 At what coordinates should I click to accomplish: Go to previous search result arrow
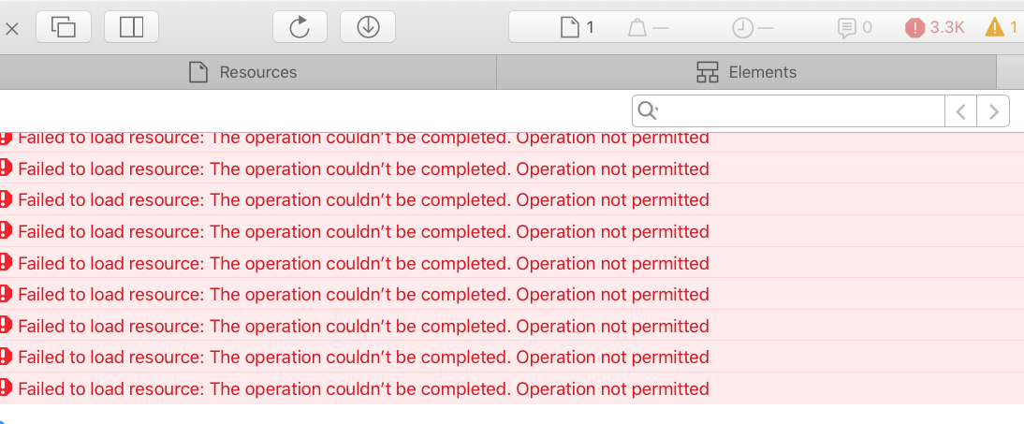pos(960,111)
